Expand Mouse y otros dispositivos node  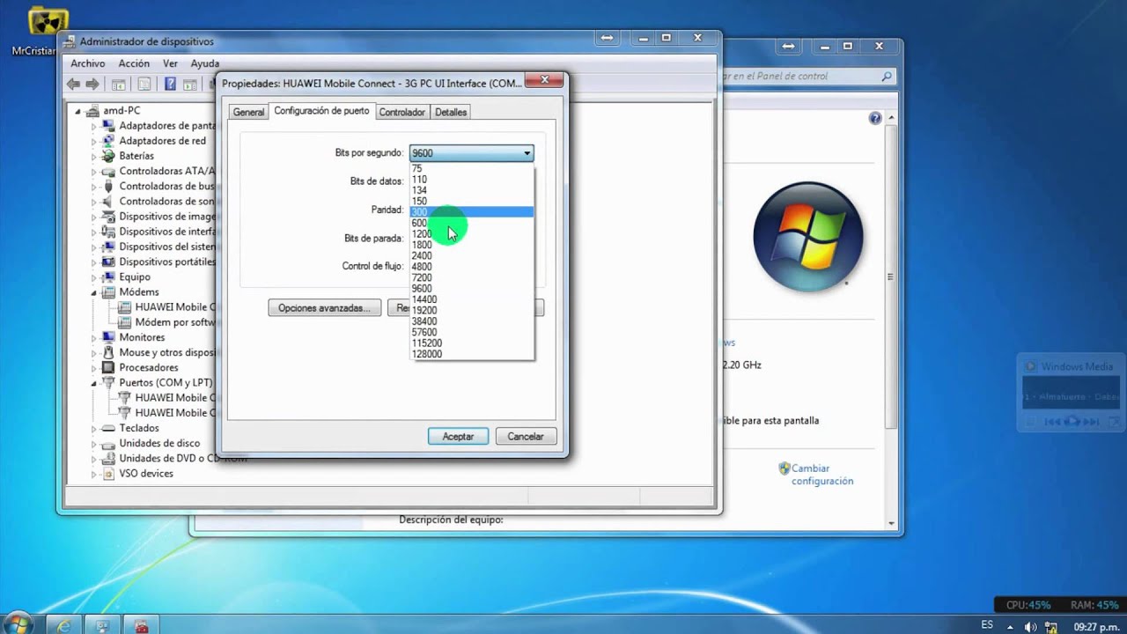point(93,352)
